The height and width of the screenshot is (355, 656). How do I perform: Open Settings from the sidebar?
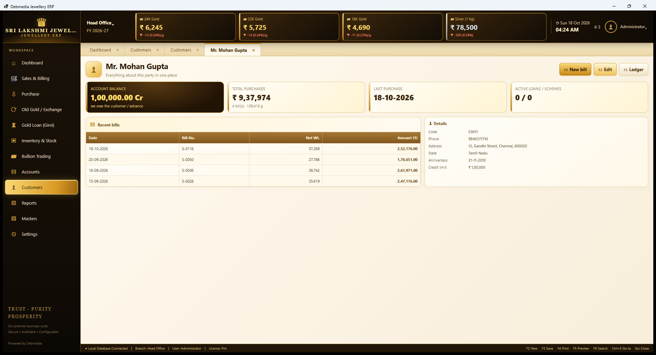41,234
